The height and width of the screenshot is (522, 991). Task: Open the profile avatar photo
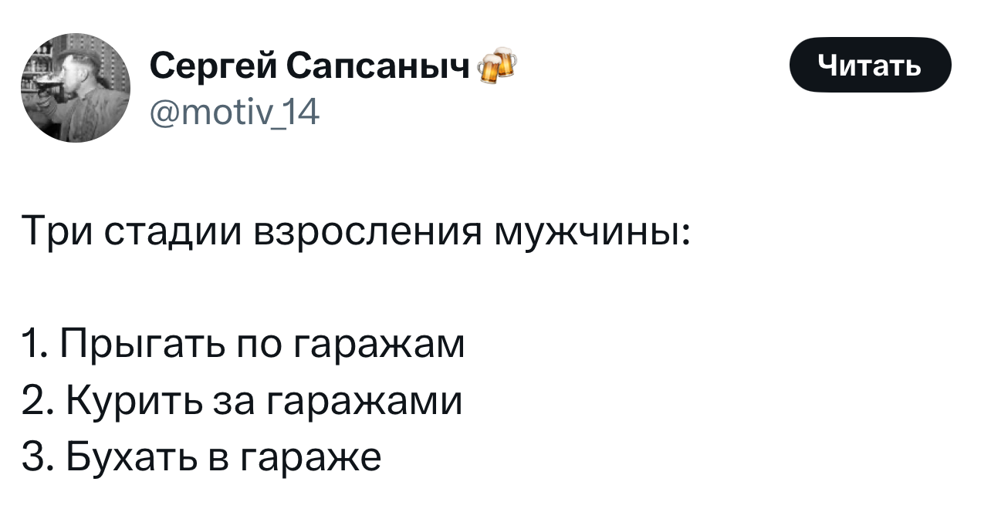click(x=76, y=88)
